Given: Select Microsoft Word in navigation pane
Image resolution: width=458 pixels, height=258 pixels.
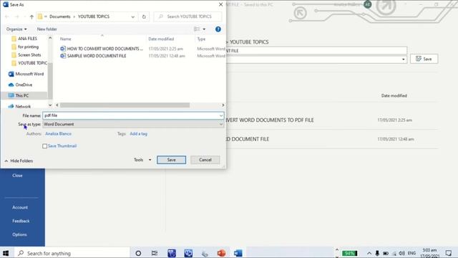Looking at the screenshot, I should coord(26,74).
